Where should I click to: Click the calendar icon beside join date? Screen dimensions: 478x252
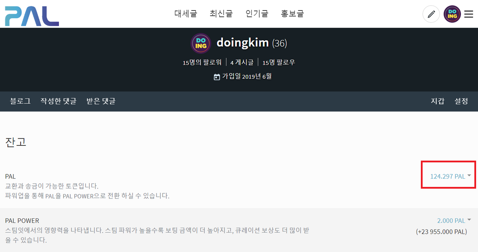[217, 77]
